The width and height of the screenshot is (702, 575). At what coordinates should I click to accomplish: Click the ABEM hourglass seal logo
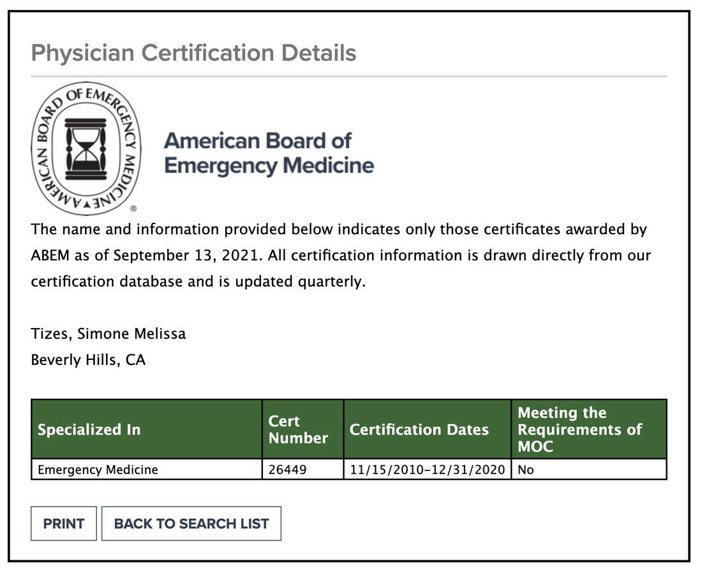pyautogui.click(x=86, y=149)
